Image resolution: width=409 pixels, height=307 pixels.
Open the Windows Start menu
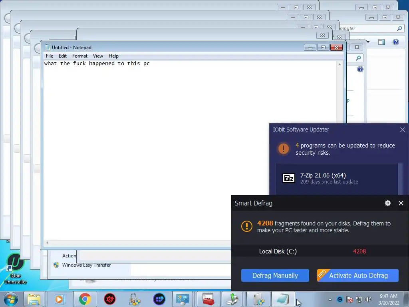pyautogui.click(x=11, y=299)
